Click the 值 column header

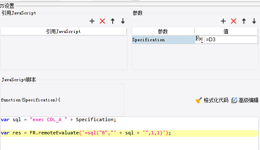[226, 31]
